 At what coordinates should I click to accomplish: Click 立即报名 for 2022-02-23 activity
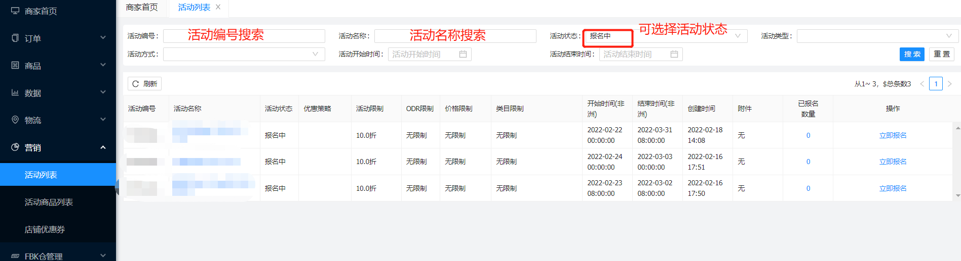(x=893, y=188)
